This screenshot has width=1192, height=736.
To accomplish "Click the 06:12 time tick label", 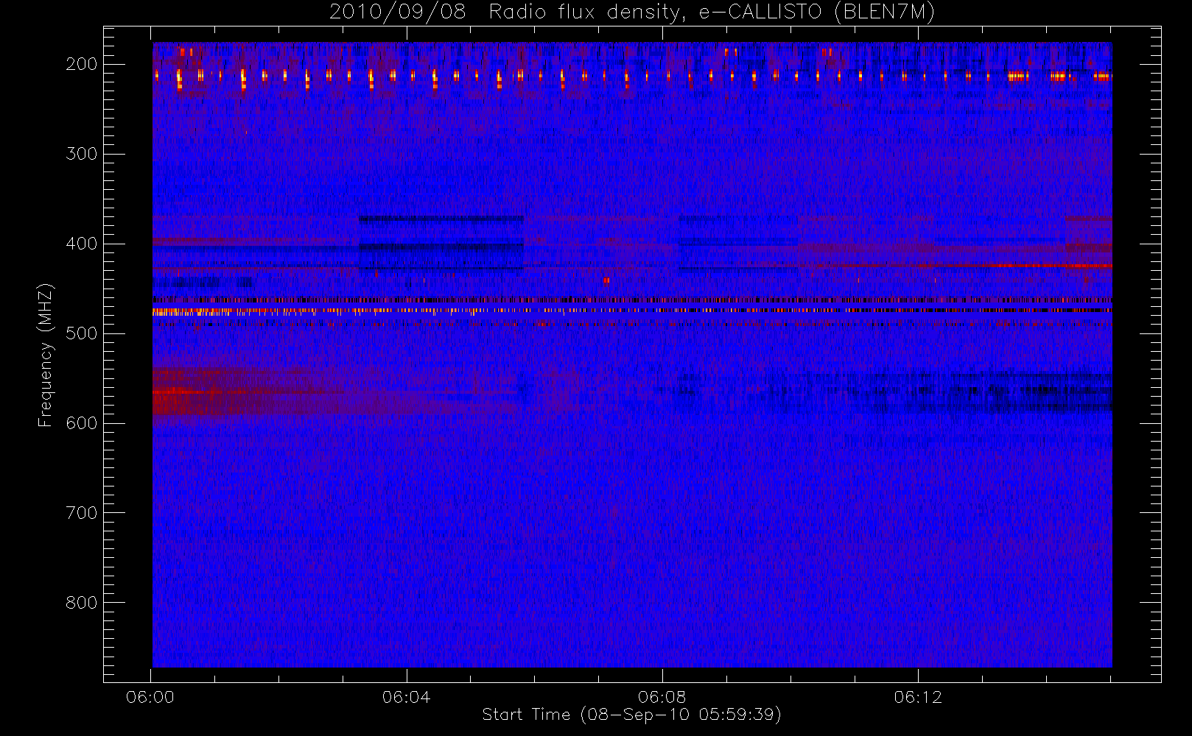I will 918,697.
